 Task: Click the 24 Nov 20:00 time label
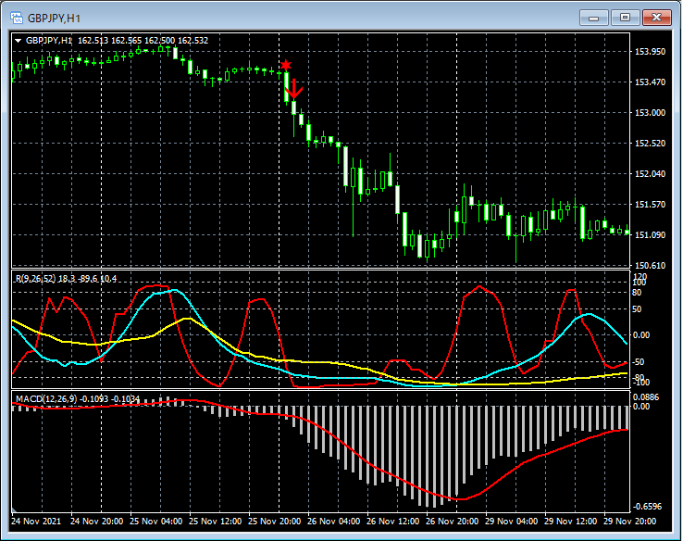point(97,522)
